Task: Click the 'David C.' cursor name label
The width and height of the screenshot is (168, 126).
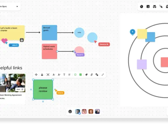Action: tap(80, 55)
